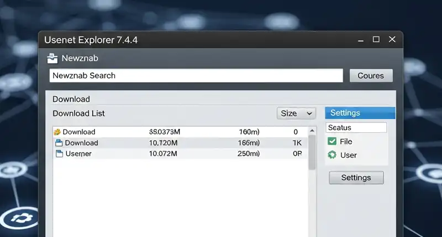Click the scrollbar up arrow in download list
The width and height of the screenshot is (442, 237).
[x=312, y=131]
